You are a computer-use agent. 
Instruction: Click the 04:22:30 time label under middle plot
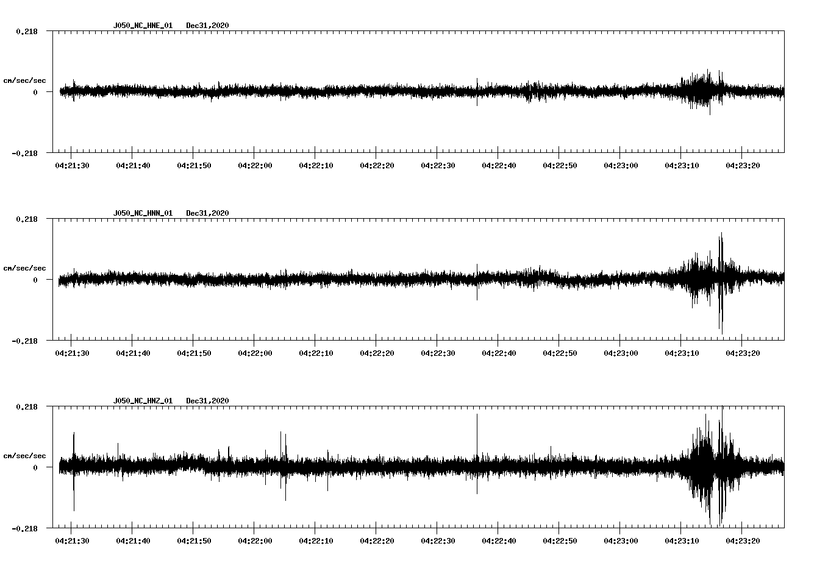pyautogui.click(x=438, y=351)
